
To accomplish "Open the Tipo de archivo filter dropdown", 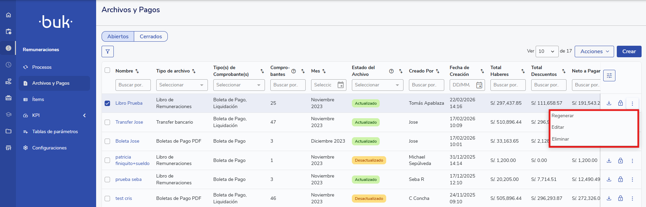I will (182, 85).
